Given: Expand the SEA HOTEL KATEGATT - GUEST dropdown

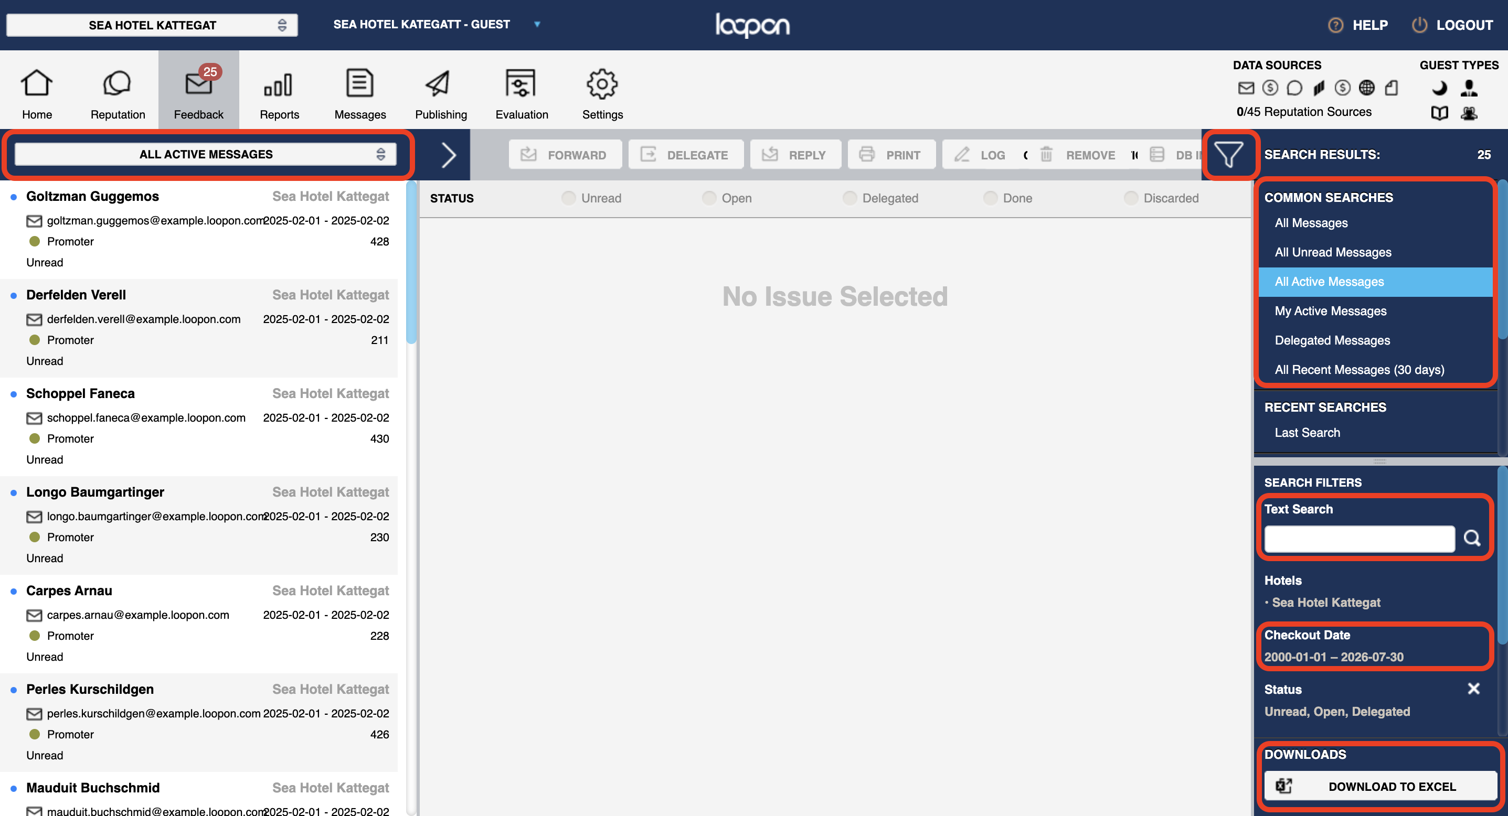Looking at the screenshot, I should (x=436, y=25).
